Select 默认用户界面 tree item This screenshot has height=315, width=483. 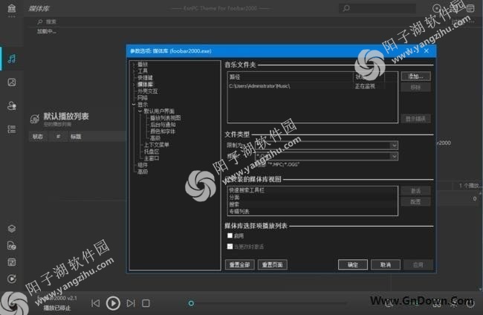[159, 111]
